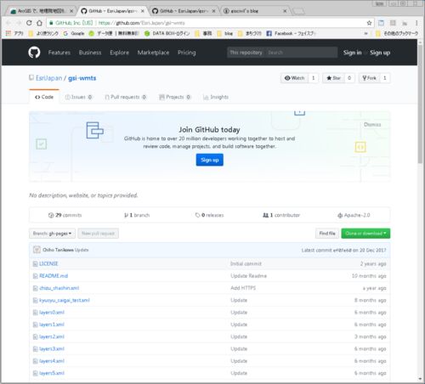Click the Fork button

(x=369, y=78)
